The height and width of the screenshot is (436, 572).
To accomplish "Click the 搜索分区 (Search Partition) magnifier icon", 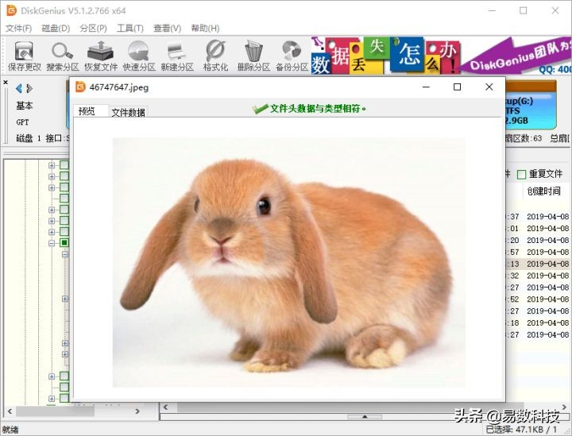I will point(63,52).
